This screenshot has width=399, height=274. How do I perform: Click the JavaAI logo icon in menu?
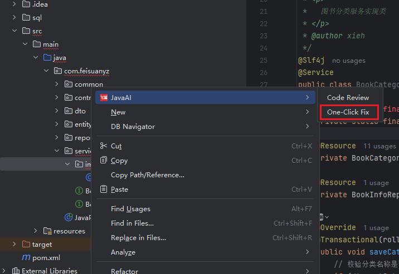pyautogui.click(x=104, y=98)
